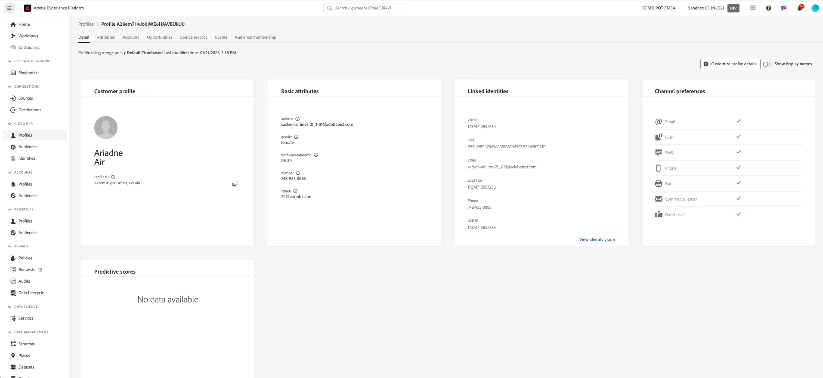Toggle Show display names switch
The height and width of the screenshot is (378, 823).
point(767,64)
